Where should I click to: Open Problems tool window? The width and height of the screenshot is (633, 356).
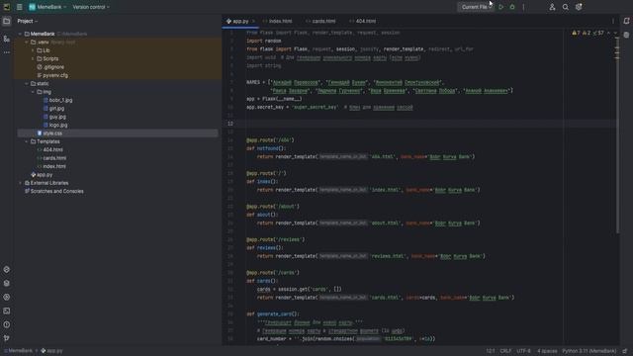click(x=7, y=324)
